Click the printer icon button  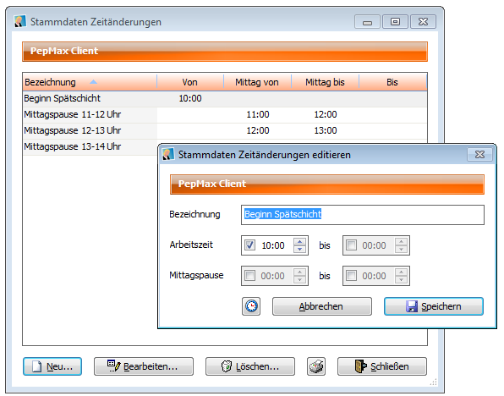(x=316, y=366)
